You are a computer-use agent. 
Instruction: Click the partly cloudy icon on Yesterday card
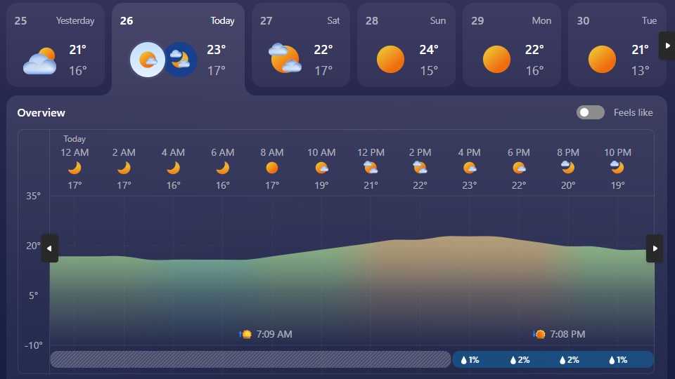(x=39, y=61)
